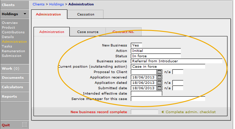Open calendar picker for Application received
The image size is (235, 129).
159,77
